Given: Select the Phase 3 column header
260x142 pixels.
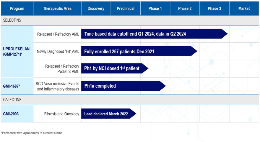Looking at the screenshot, I should pos(214,9).
